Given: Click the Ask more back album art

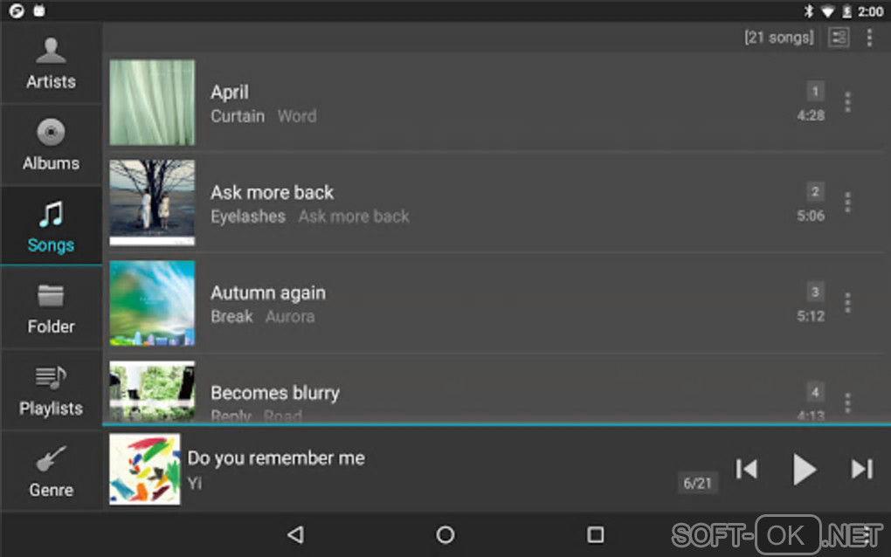Looking at the screenshot, I should (x=152, y=203).
